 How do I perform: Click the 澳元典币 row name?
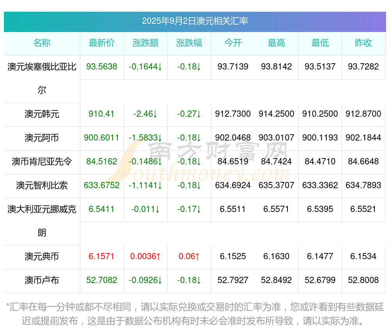42,256
